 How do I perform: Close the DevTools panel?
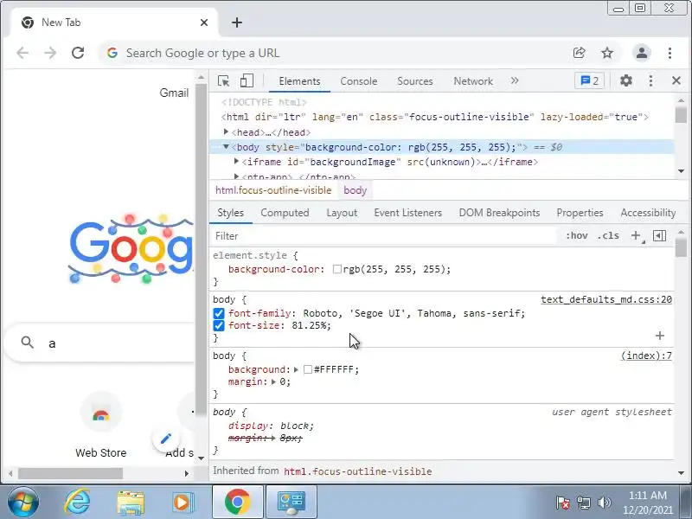point(676,80)
